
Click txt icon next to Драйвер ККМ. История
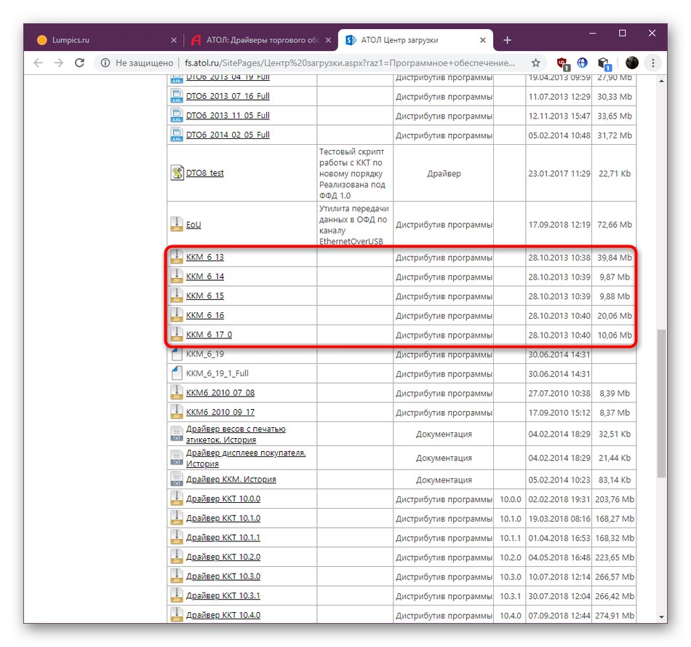click(177, 479)
